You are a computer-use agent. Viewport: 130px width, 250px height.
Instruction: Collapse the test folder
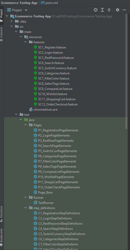(x=16, y=115)
